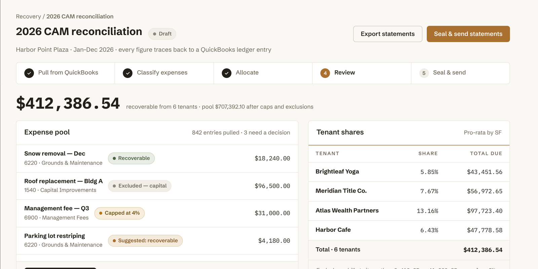Open the Pull from QuickBooks step

tap(66, 73)
